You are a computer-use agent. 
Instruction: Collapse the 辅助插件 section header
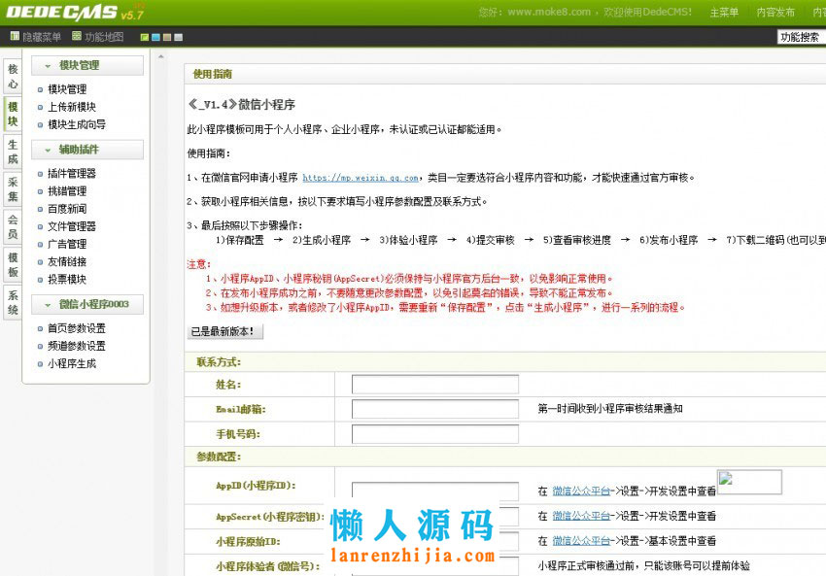point(86,150)
